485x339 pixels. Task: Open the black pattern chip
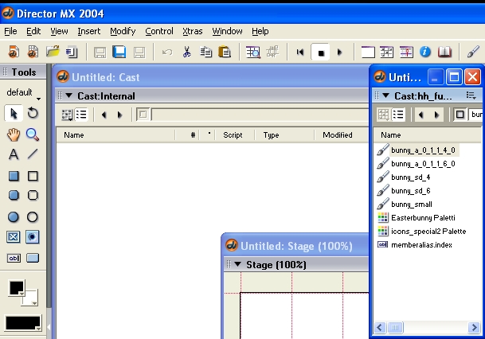click(x=23, y=323)
